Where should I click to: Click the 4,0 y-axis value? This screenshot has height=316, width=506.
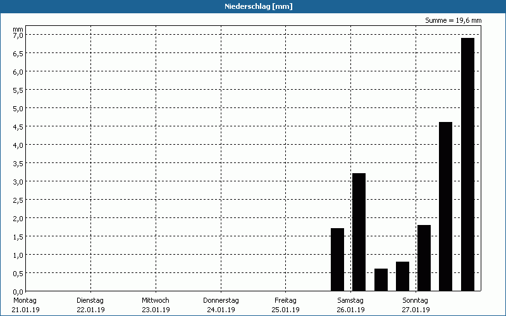[18, 145]
